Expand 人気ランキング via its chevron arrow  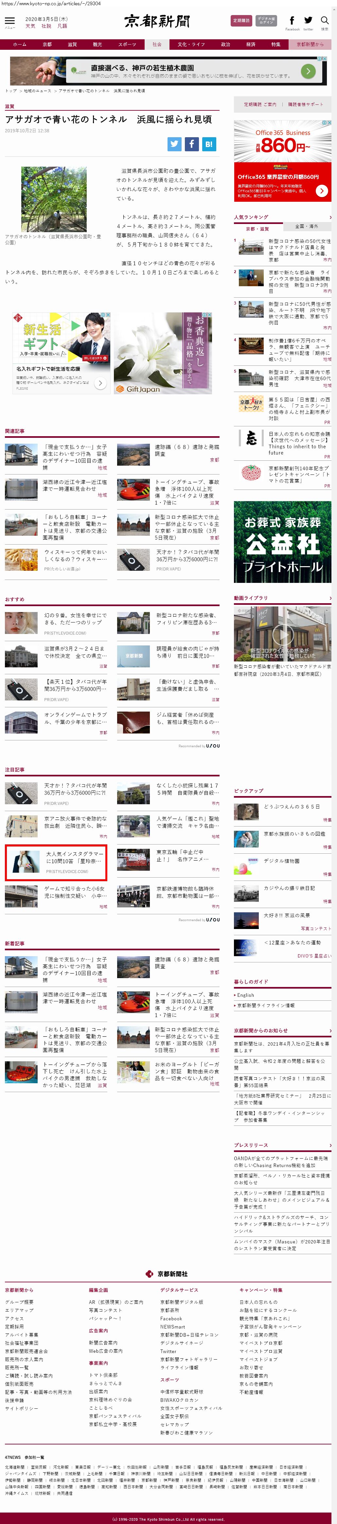330,217
